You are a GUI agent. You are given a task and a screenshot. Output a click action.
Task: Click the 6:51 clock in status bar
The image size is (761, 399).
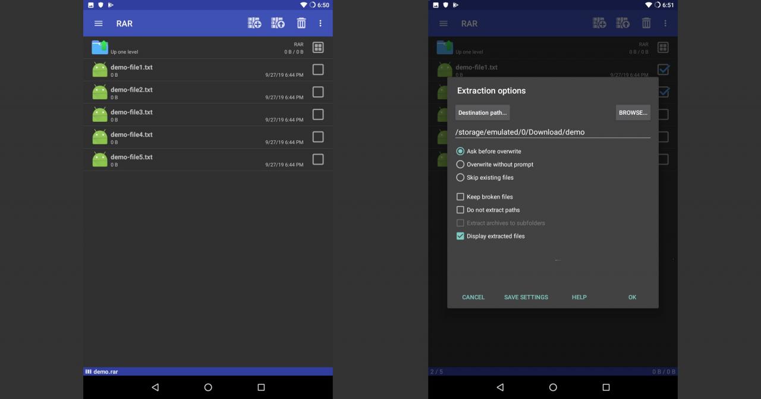point(668,5)
